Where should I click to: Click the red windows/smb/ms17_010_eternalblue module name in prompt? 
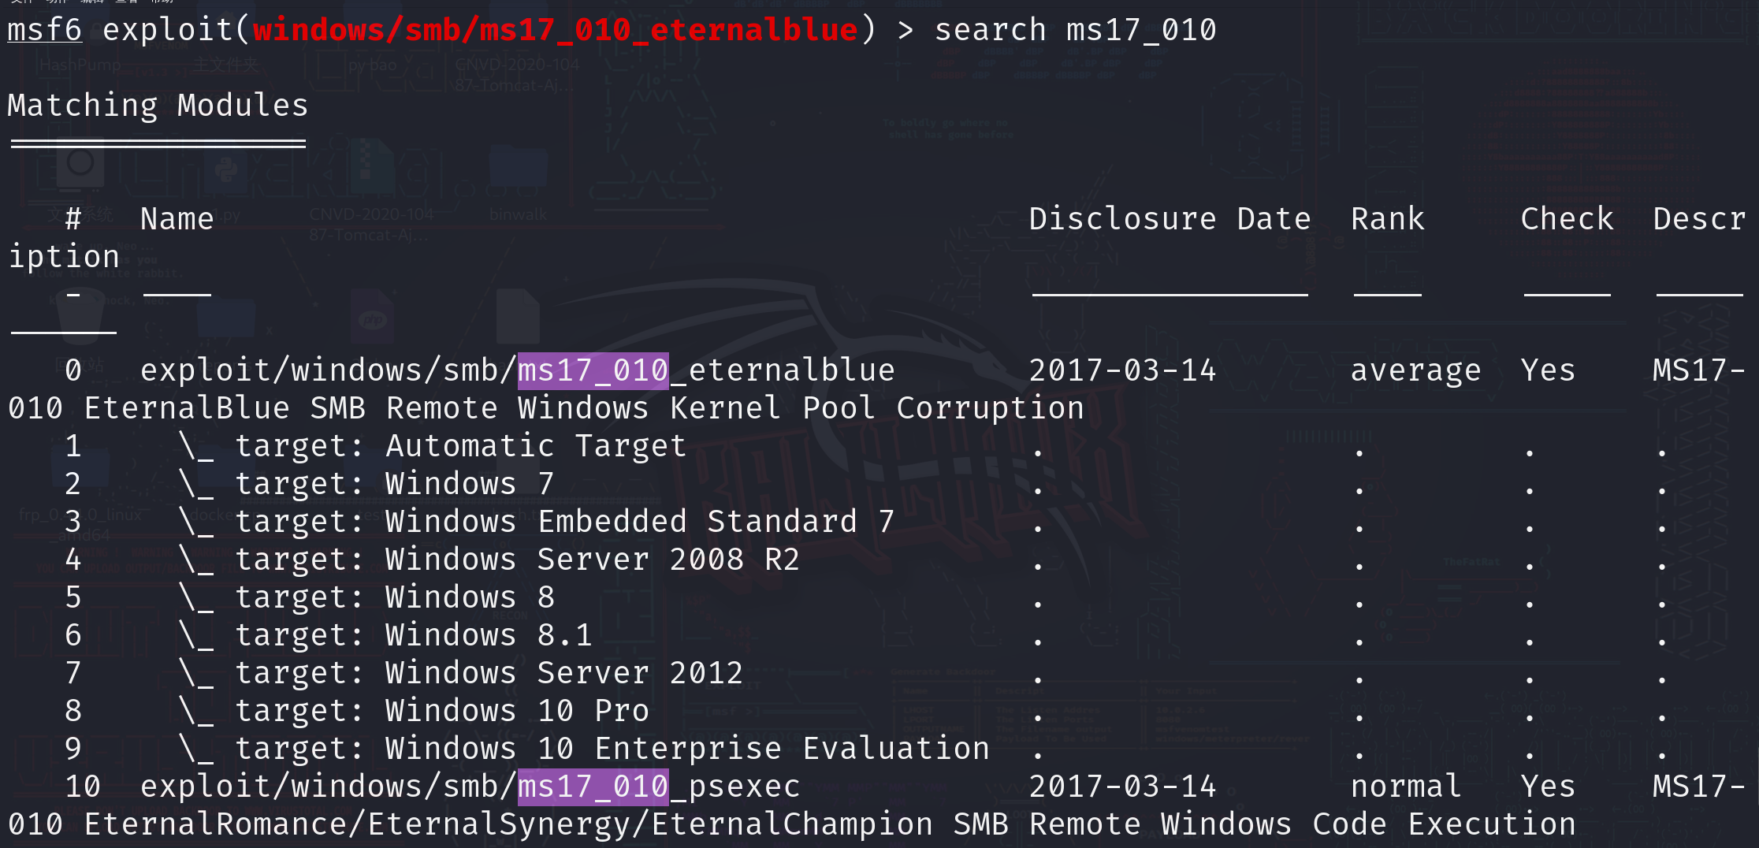555,30
